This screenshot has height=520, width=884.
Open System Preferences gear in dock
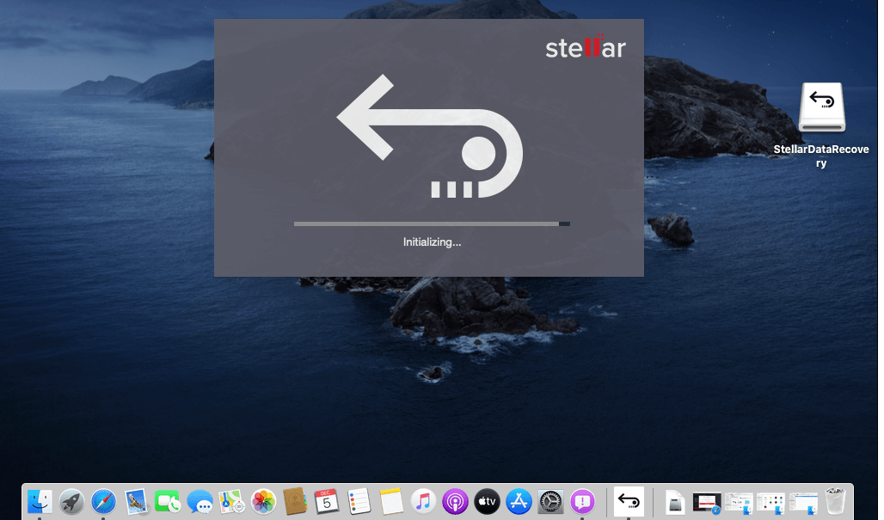pyautogui.click(x=551, y=501)
